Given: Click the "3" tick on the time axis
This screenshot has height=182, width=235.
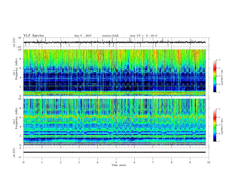Looking at the screenshot, I should [x=79, y=162].
